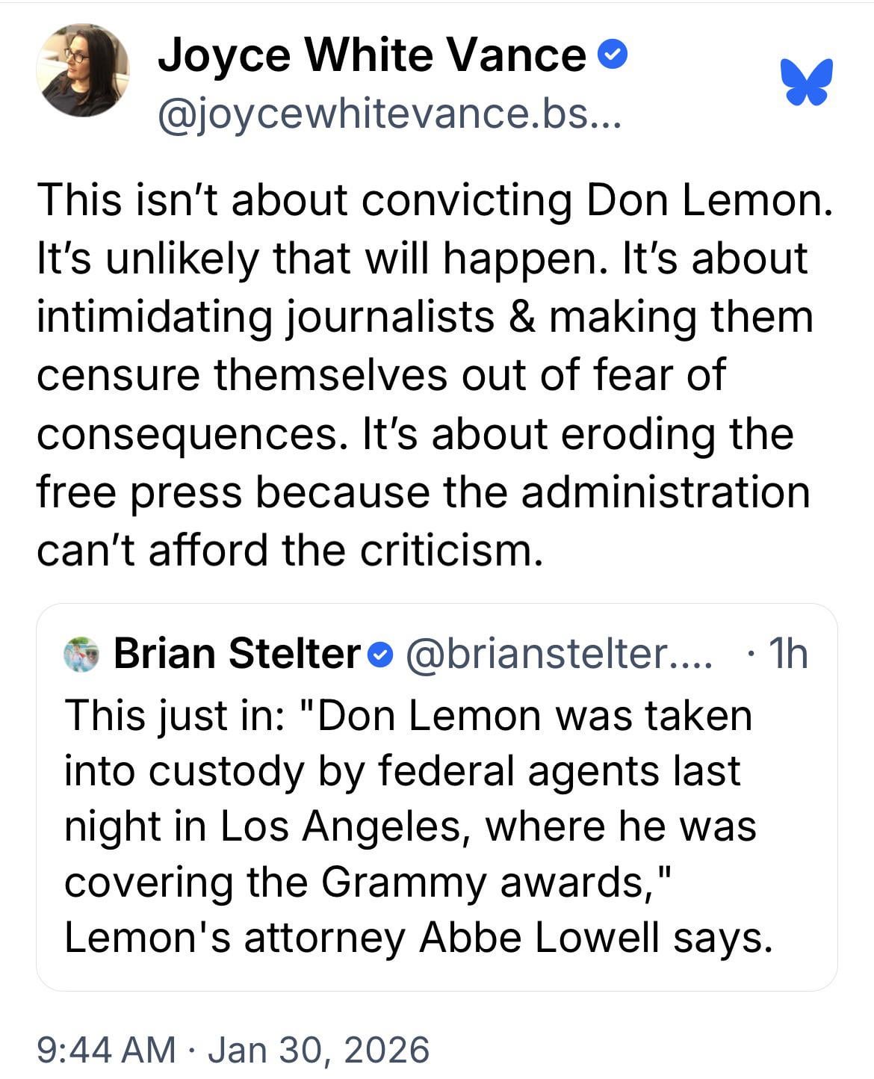This screenshot has width=874, height=1079.
Task: Click the phrase "free press" in post
Action: (x=140, y=492)
